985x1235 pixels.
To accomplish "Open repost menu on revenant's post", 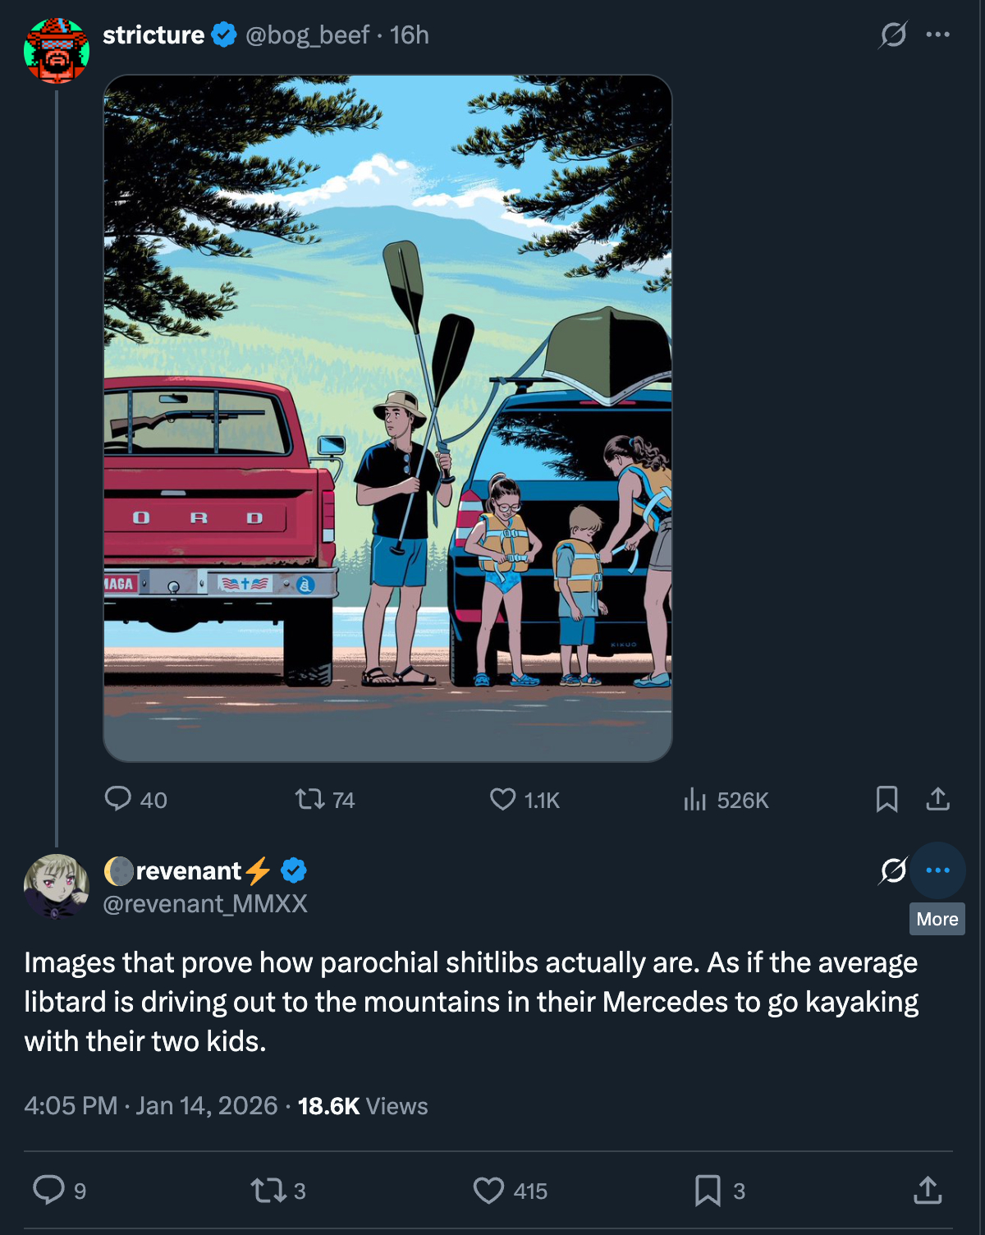I will [267, 1190].
